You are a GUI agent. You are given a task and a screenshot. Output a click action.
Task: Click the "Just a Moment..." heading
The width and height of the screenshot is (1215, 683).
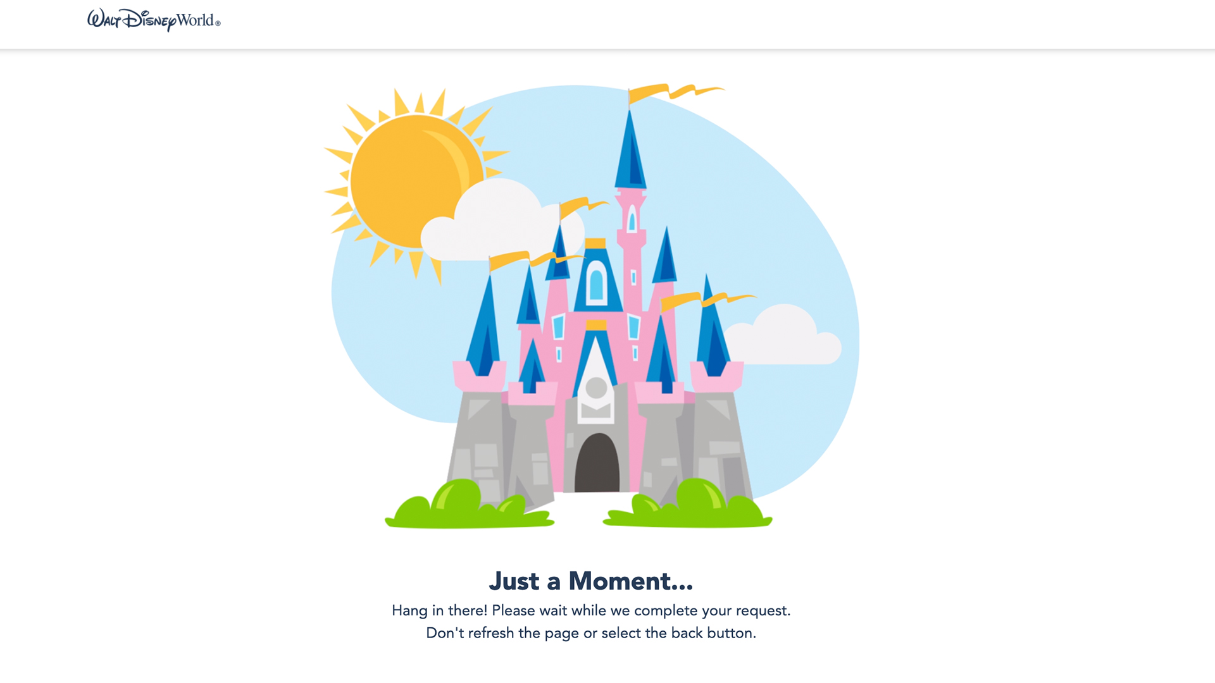tap(591, 581)
